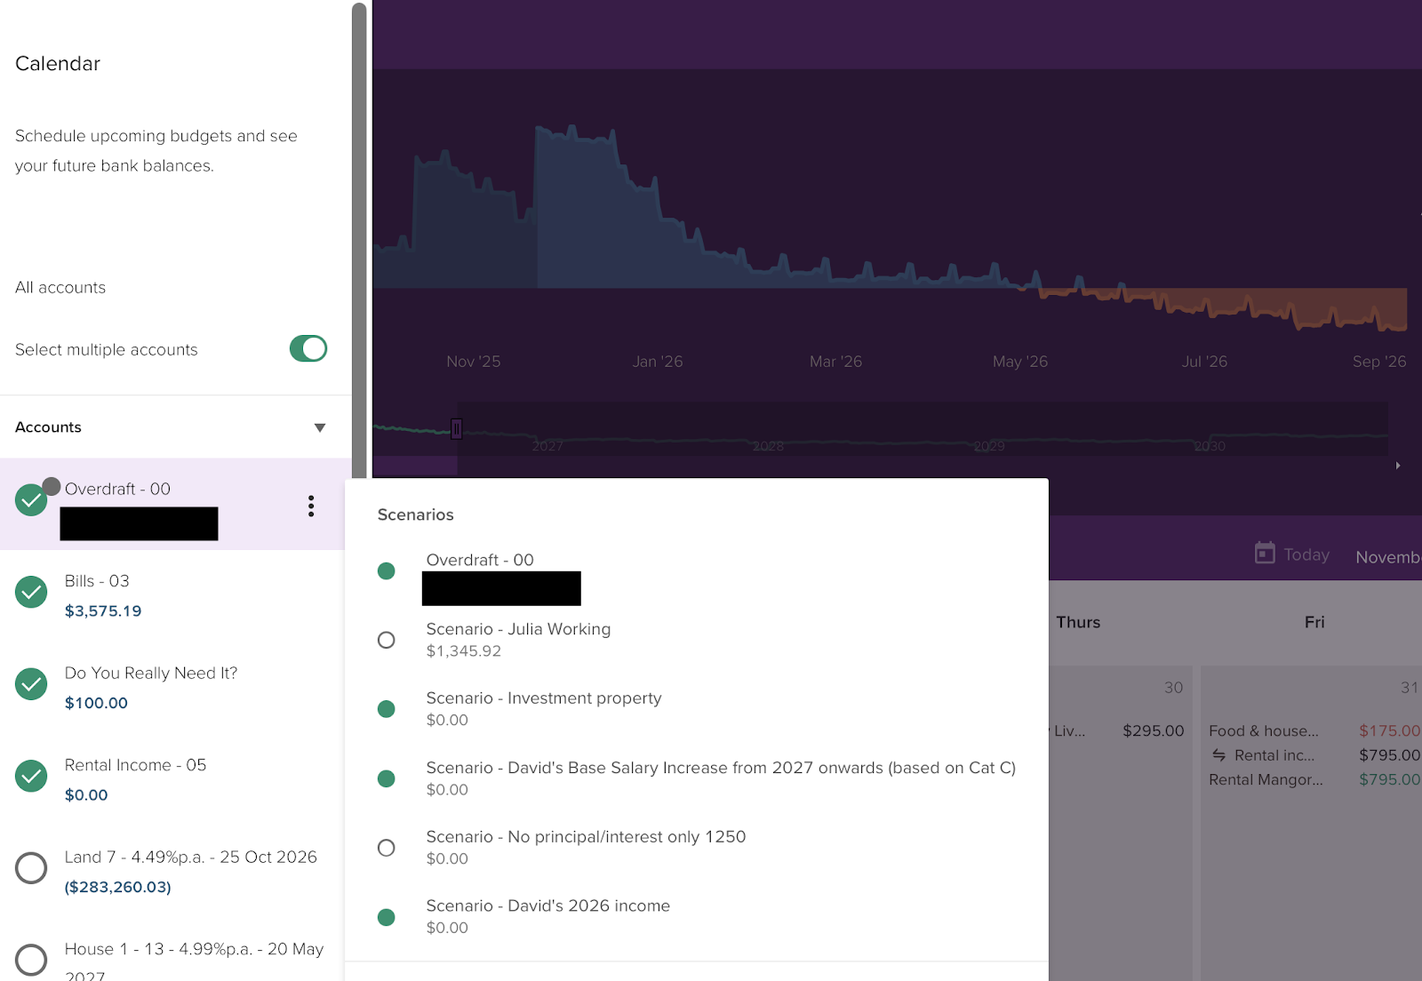Uncheck the Do You Really Need It account
Viewport: 1422px width, 981px height.
31,684
